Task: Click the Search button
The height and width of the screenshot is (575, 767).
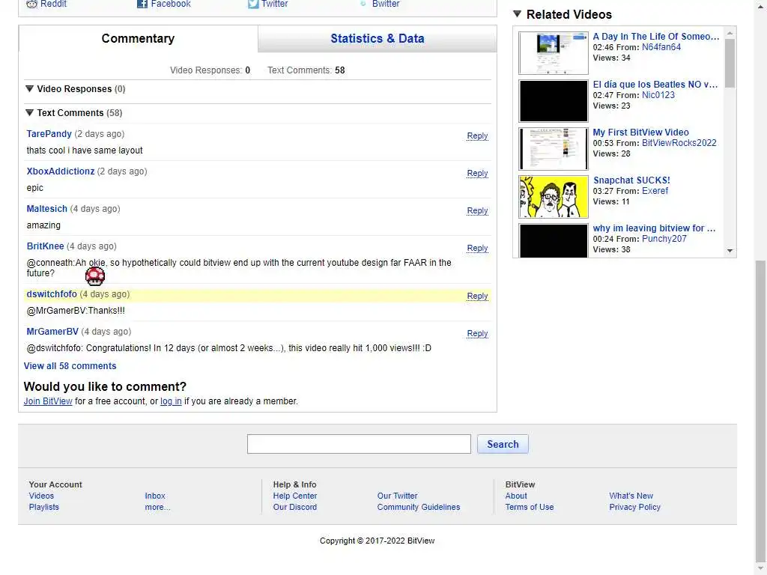Action: click(503, 444)
